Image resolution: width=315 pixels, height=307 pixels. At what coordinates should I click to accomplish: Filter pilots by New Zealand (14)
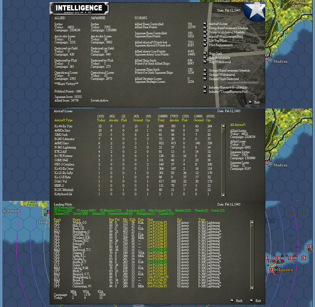pos(160,210)
